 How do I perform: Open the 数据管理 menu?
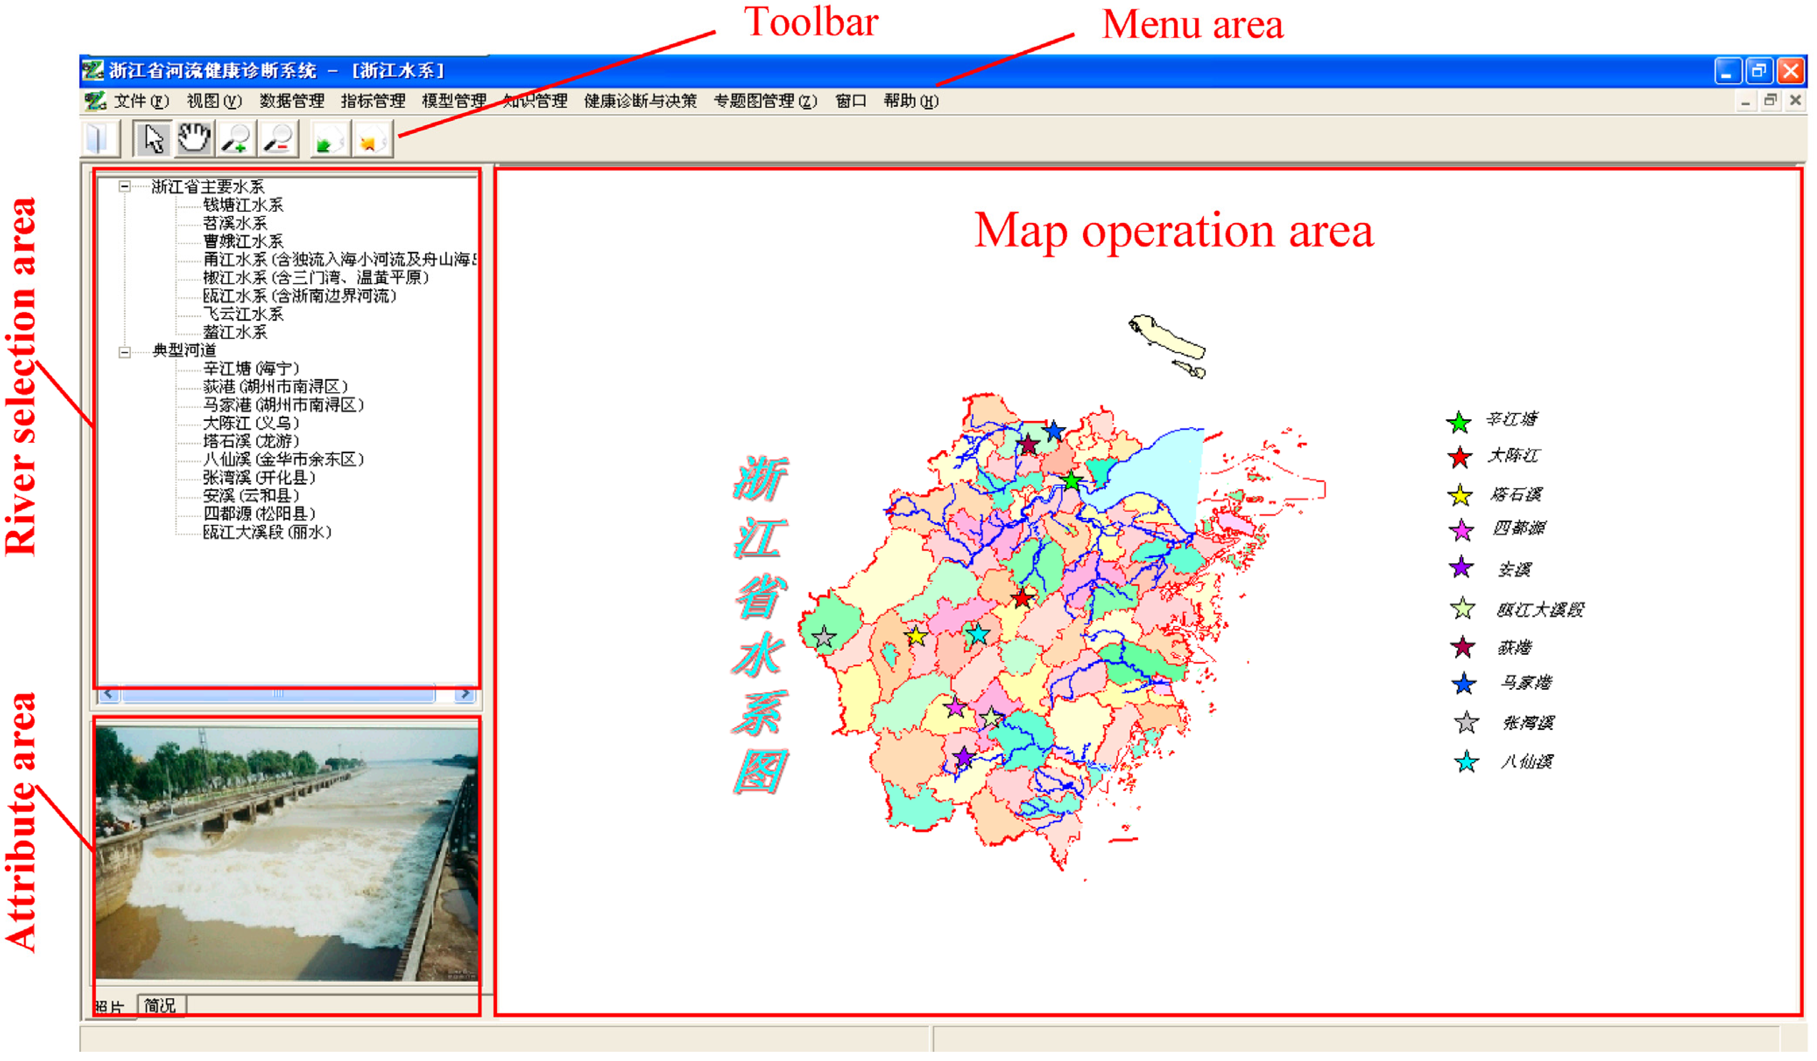coord(292,102)
